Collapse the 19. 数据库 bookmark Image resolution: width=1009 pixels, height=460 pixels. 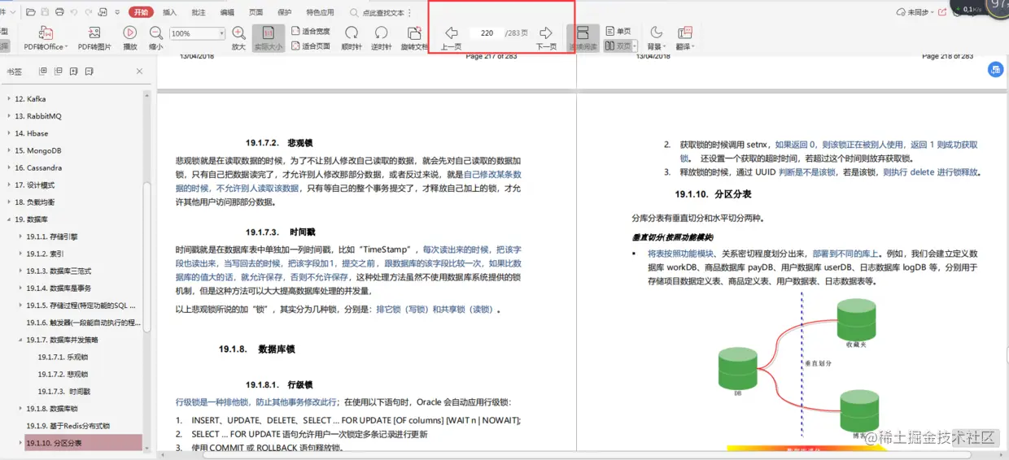tap(9, 219)
